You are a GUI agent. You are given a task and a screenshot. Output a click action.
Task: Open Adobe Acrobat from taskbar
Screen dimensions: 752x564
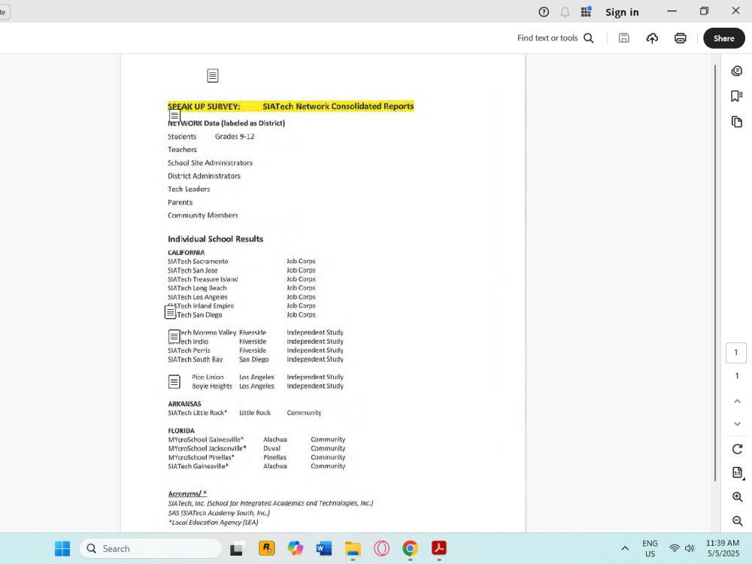pos(439,548)
